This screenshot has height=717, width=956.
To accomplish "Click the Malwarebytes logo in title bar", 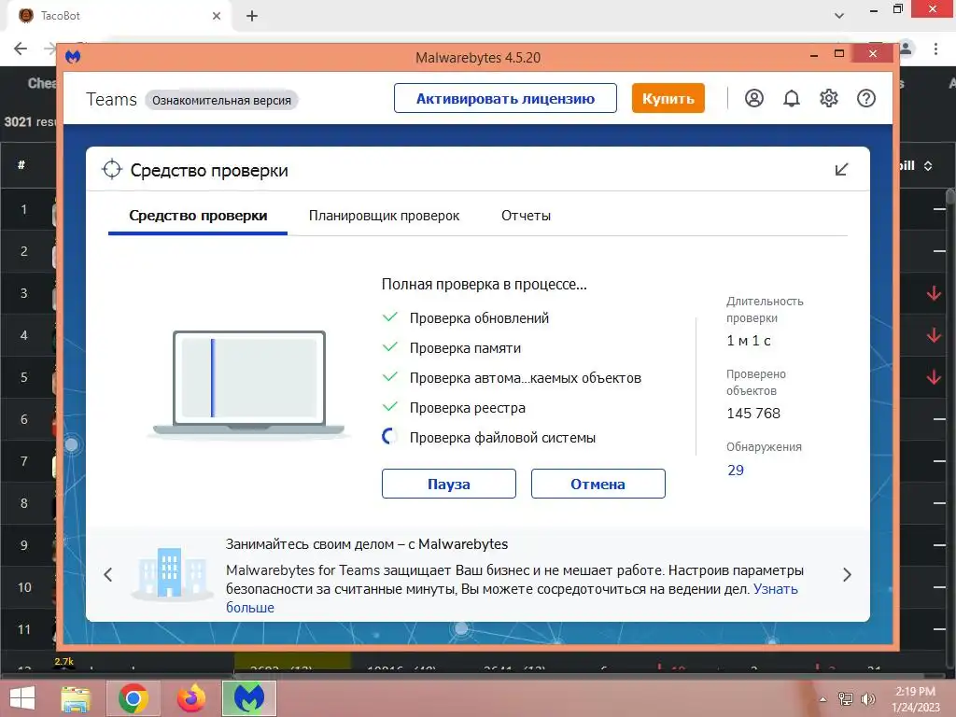I will [x=73, y=57].
